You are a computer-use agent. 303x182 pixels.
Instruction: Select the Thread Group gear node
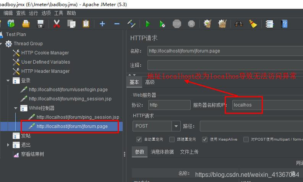[x=28, y=44]
